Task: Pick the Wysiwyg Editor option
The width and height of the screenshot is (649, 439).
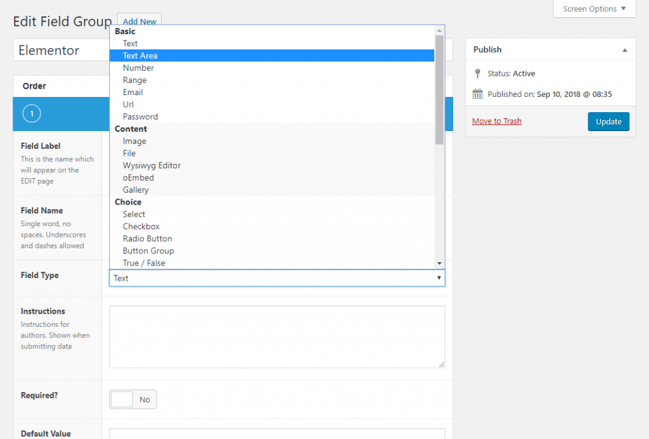Action: tap(151, 165)
